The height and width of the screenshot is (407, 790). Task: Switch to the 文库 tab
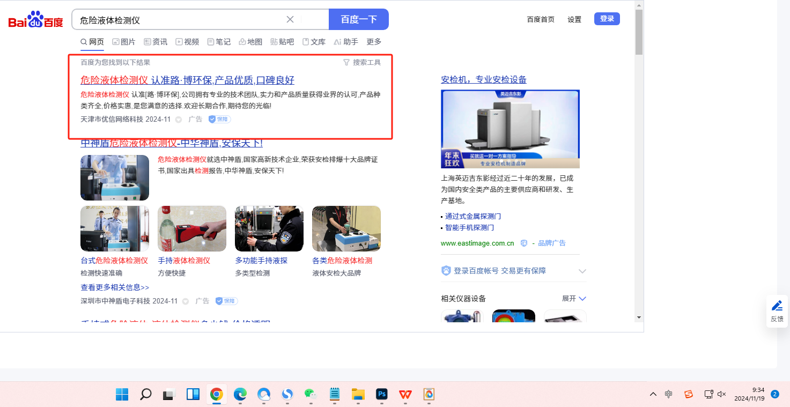(314, 42)
